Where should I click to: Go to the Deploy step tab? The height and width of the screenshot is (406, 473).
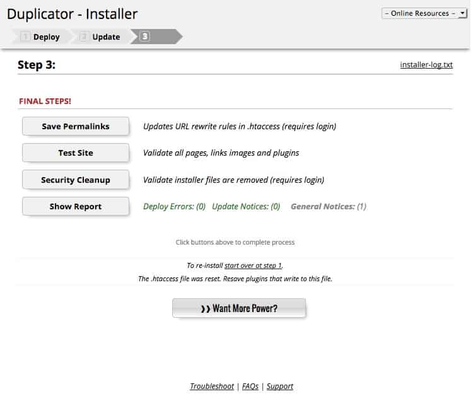click(41, 37)
